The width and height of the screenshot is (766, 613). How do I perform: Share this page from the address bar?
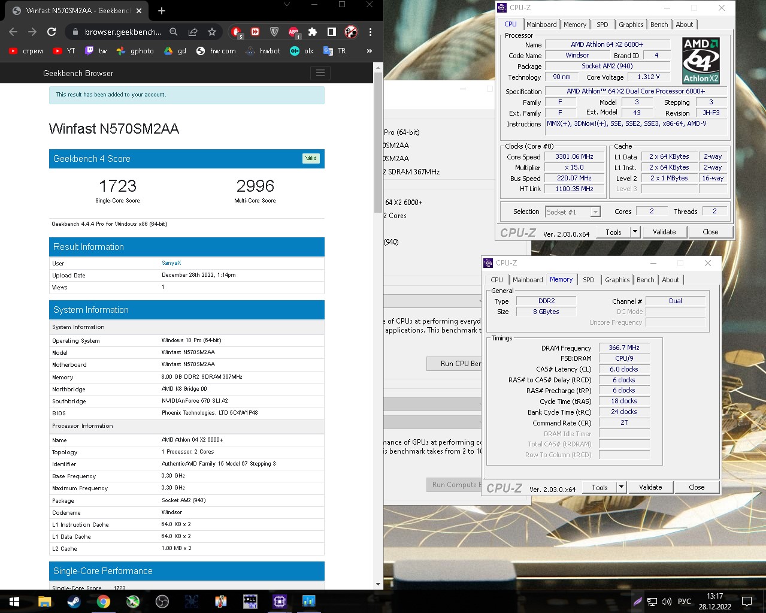pos(192,32)
